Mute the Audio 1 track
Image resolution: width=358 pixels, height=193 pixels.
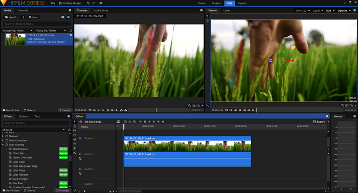click(x=80, y=154)
